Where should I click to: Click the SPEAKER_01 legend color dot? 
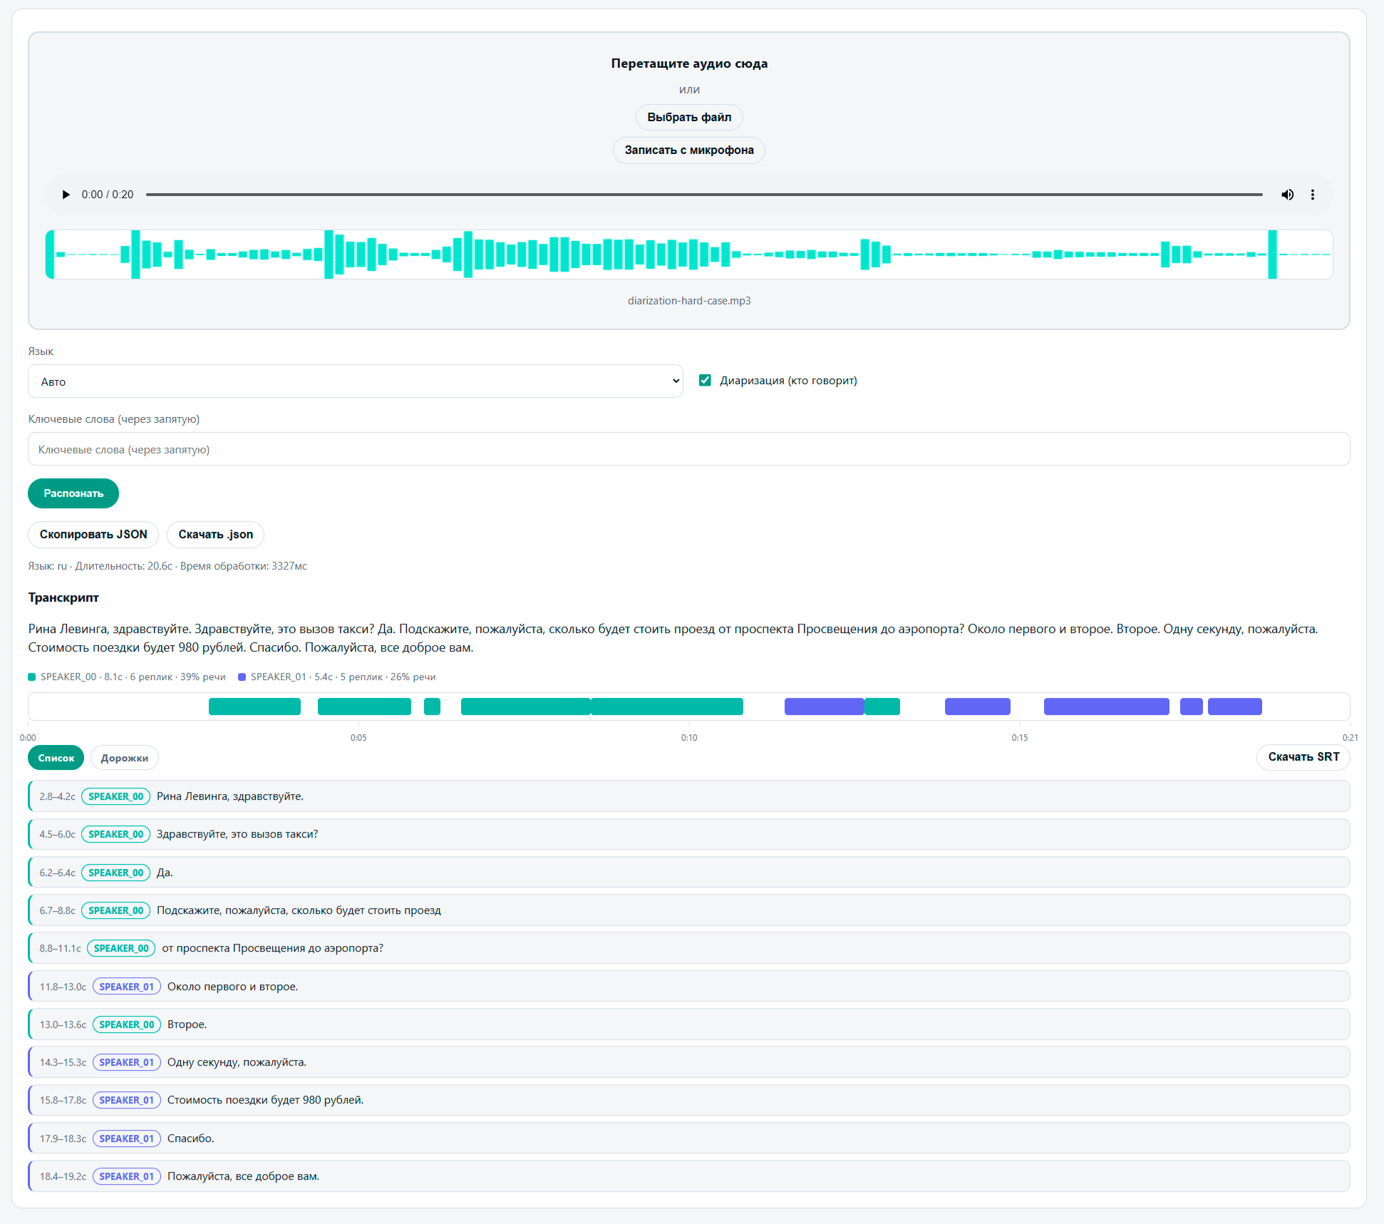242,677
